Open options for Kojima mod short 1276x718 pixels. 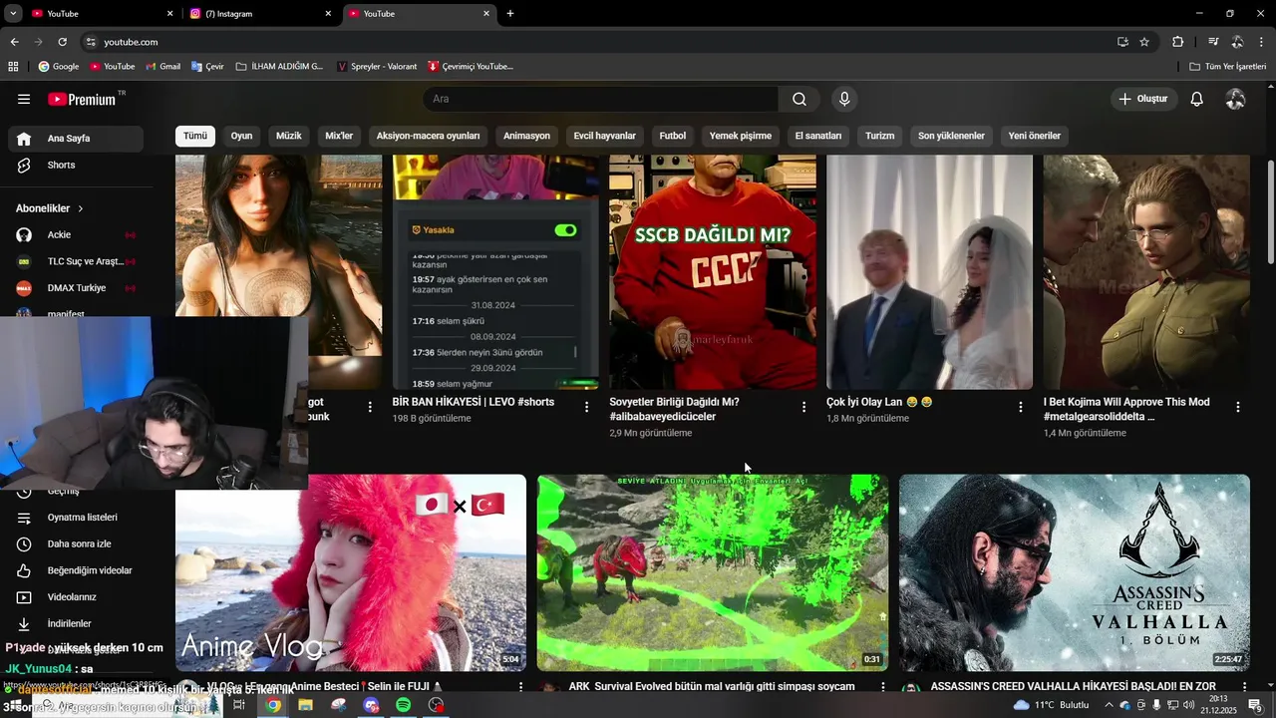coord(1237,407)
